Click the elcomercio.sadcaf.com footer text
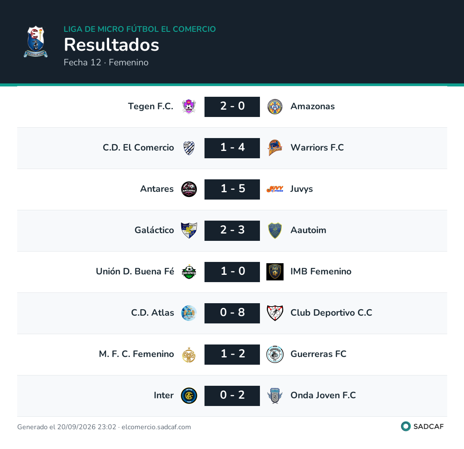This screenshot has width=464, height=449. pos(156,427)
